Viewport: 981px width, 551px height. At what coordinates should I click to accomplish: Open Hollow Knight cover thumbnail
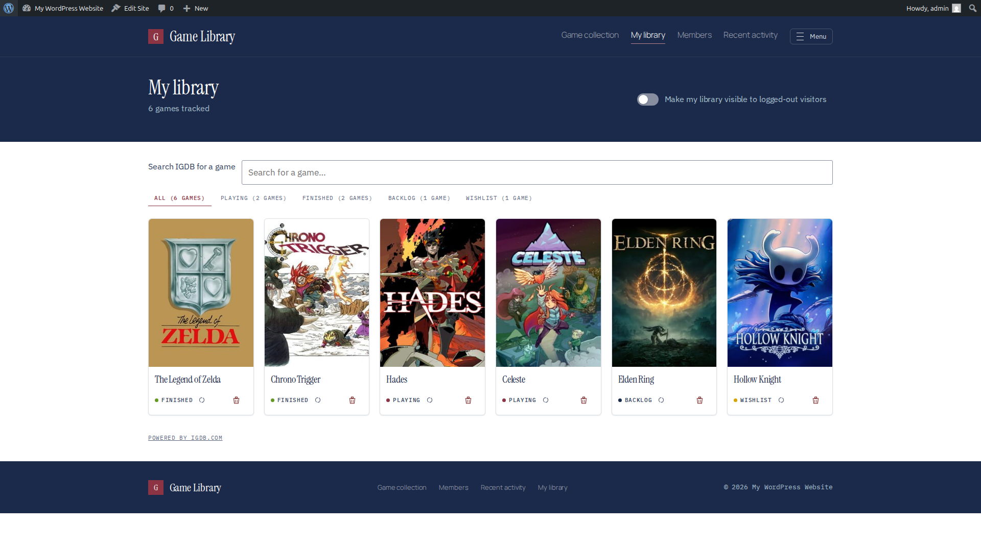780,293
